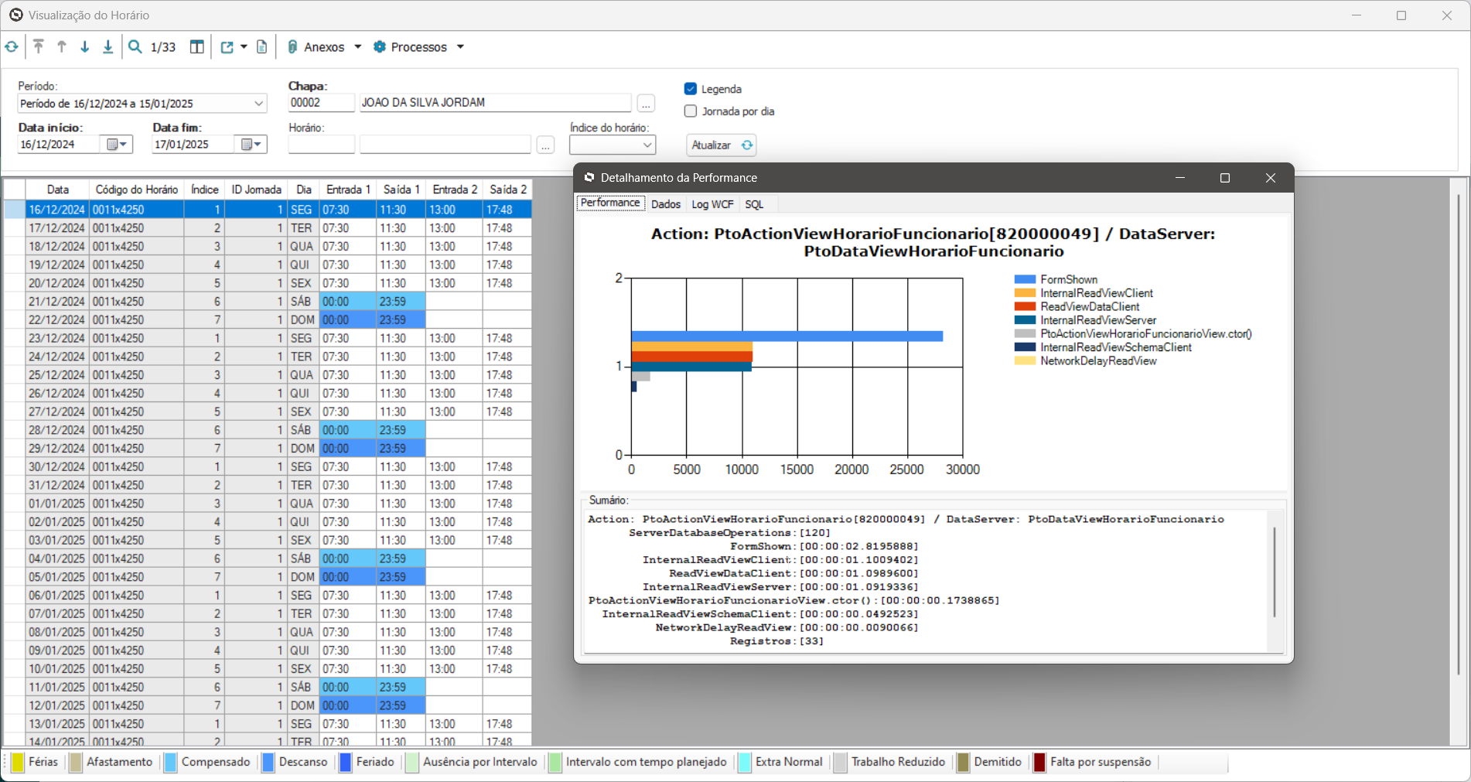Select the row dated 06/01/2025
This screenshot has height=782, width=1471.
(x=268, y=596)
